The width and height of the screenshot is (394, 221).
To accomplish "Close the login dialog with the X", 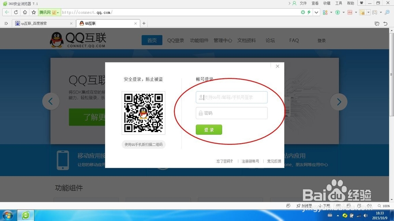I will (277, 66).
